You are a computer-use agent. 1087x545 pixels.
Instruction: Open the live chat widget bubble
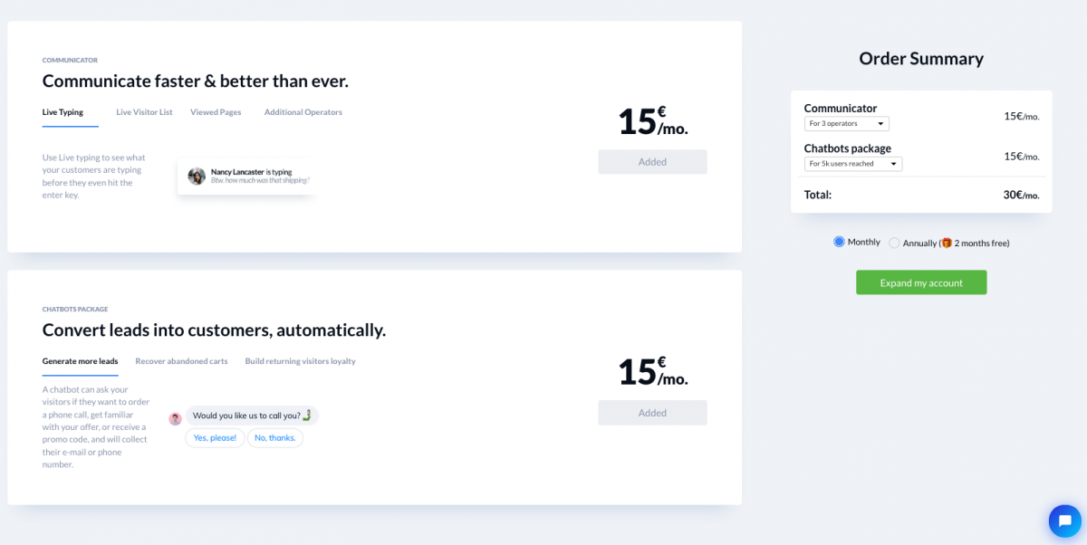(x=1065, y=521)
